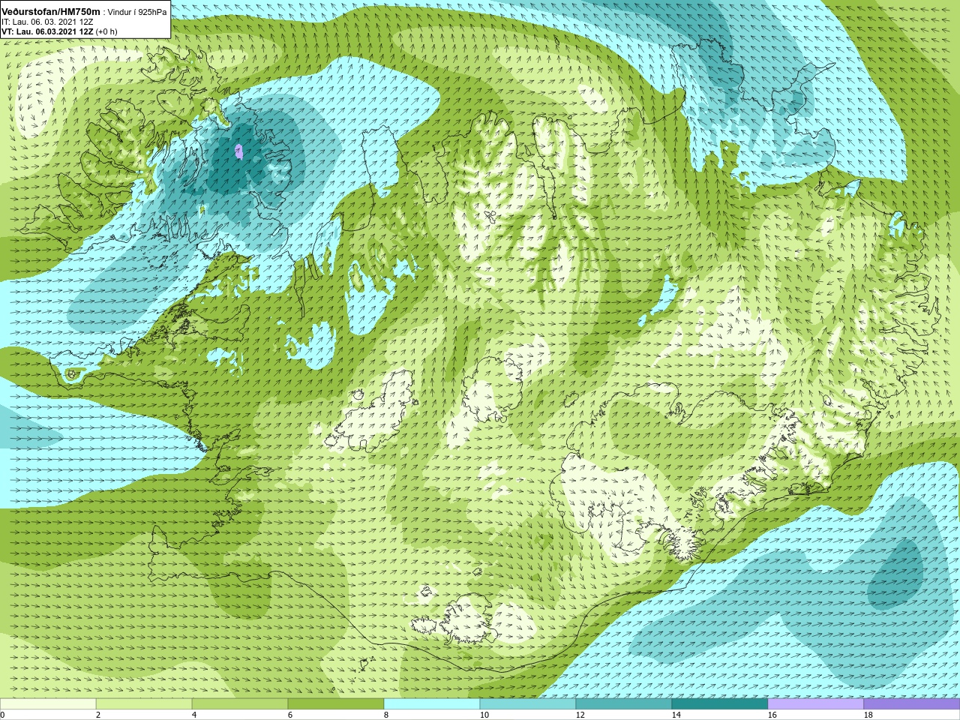Click the 10–12 legend color segment
Image resolution: width=960 pixels, height=720 pixels.
point(528,704)
